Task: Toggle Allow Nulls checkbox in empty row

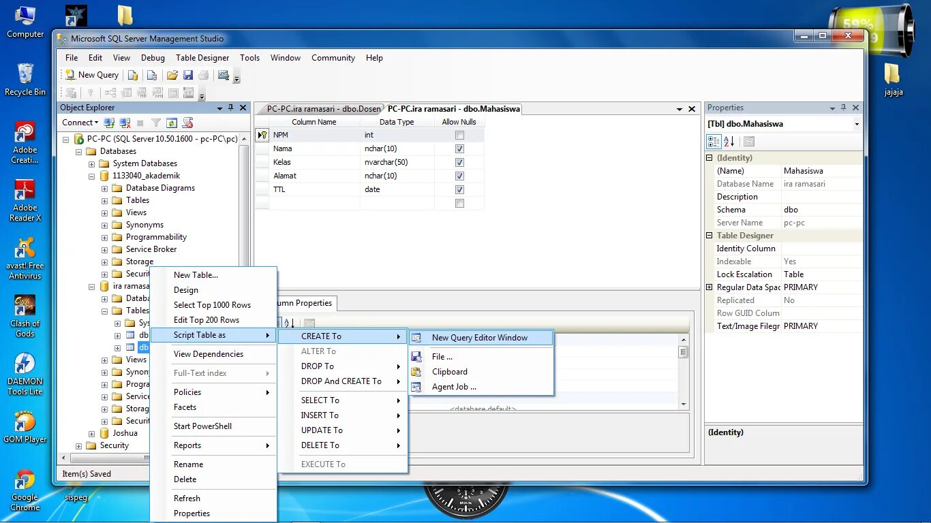Action: (x=459, y=203)
